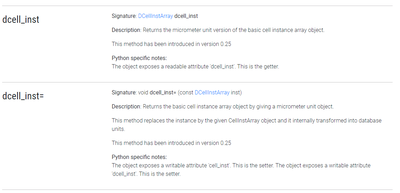Click the readable attribute 'dcell_inst' getter sentence
This screenshot has width=400, height=193.
coord(195,66)
